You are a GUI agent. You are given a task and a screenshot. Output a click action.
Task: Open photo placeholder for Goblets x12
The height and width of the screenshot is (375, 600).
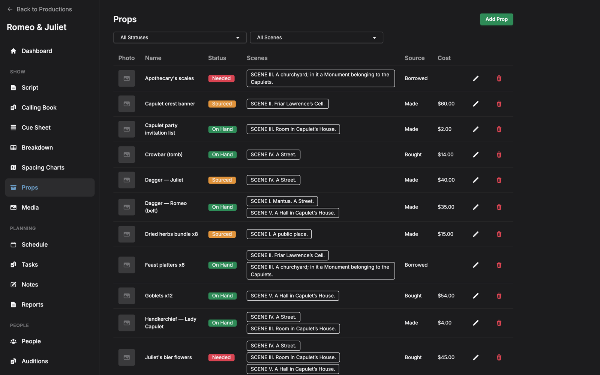pyautogui.click(x=127, y=296)
